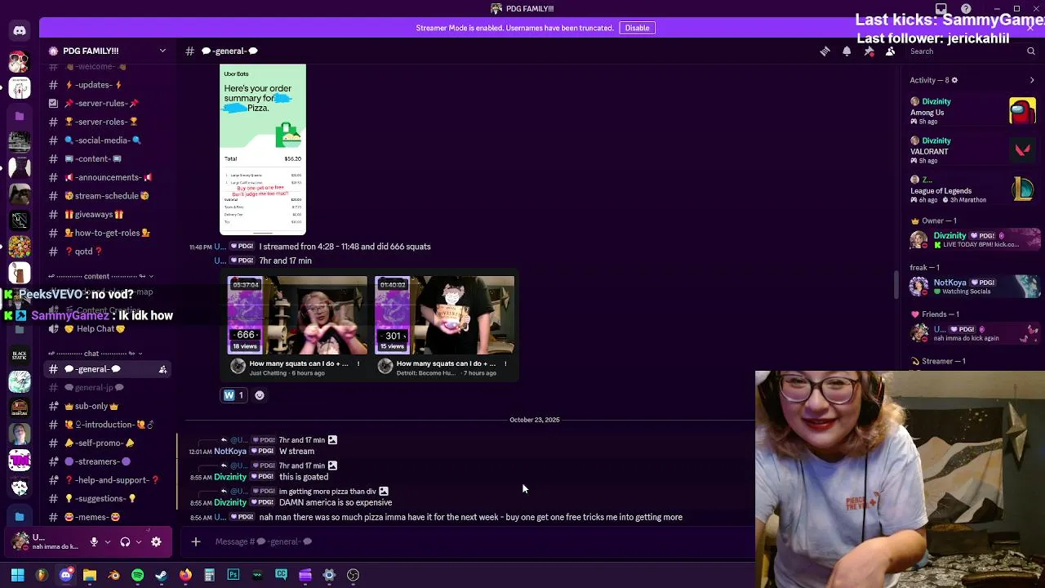This screenshot has width=1045, height=588.
Task: Open User Settings gear icon
Action: 156,541
